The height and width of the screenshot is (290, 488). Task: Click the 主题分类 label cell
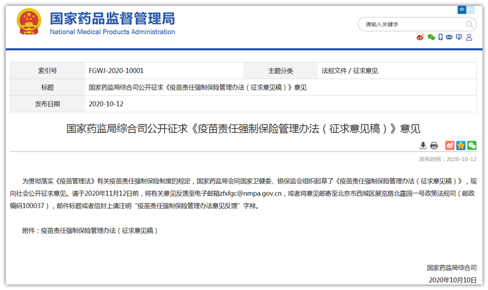pyautogui.click(x=281, y=71)
